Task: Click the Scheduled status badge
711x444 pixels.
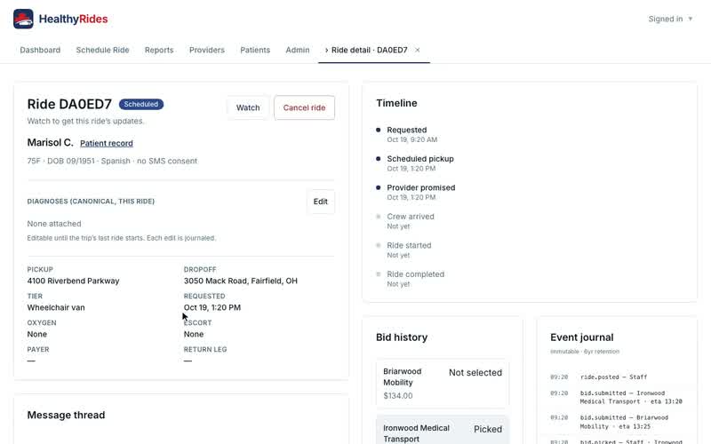Action: pos(141,104)
